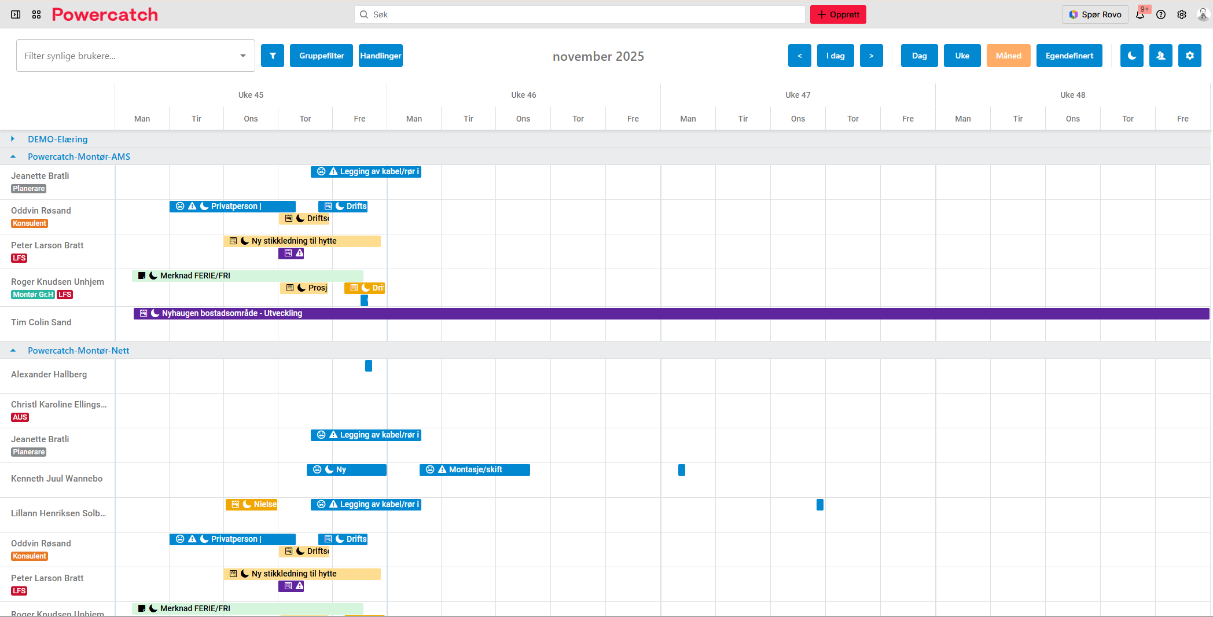
Task: Open the help question mark icon
Action: [1161, 15]
